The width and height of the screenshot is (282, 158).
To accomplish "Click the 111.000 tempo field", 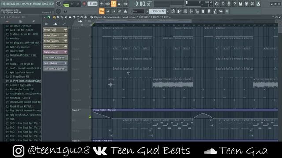I will [93, 4].
